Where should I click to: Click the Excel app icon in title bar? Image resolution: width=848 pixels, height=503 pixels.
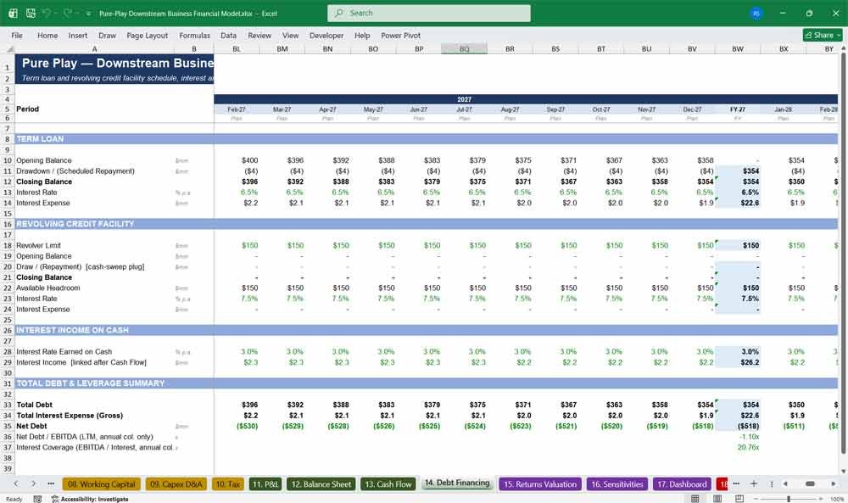(13, 13)
